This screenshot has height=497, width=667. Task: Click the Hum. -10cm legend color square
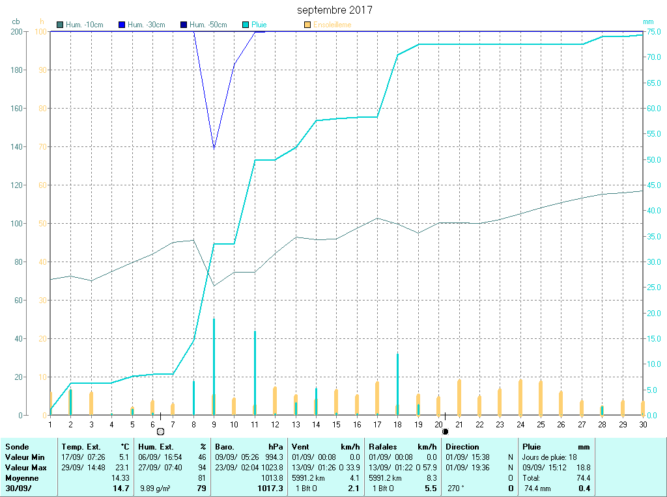click(x=61, y=25)
